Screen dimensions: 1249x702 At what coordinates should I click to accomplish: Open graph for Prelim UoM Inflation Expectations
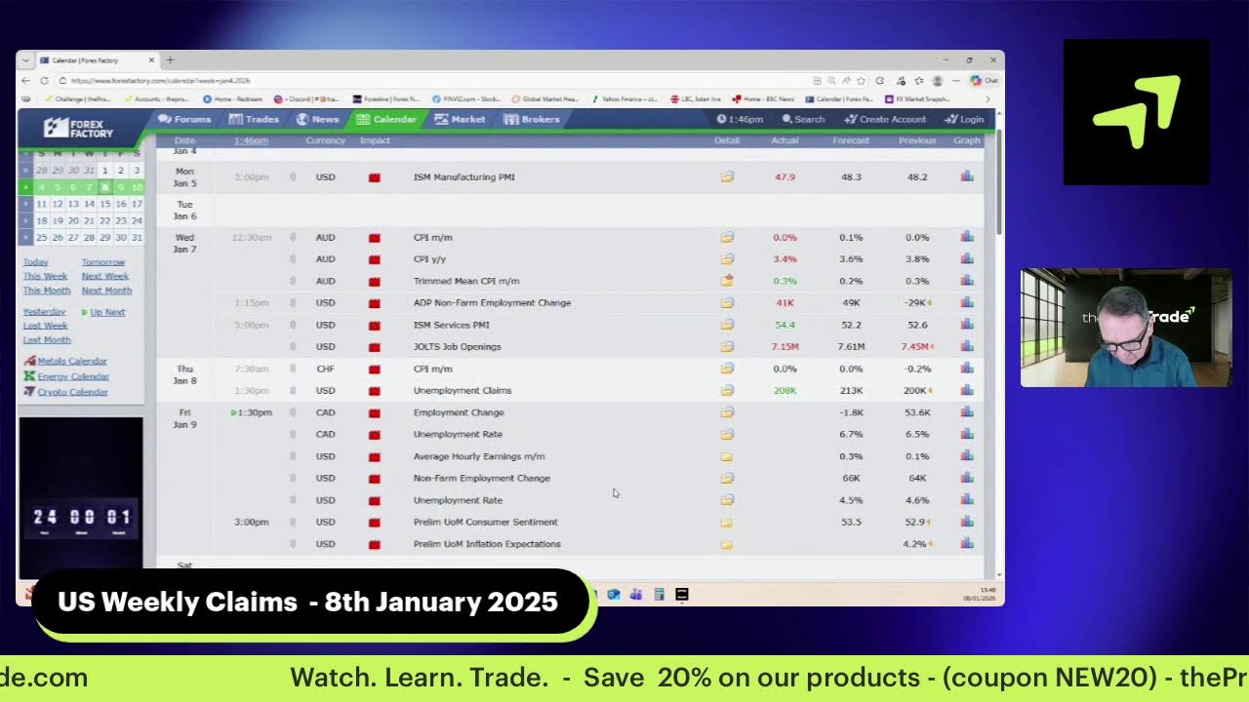click(967, 544)
